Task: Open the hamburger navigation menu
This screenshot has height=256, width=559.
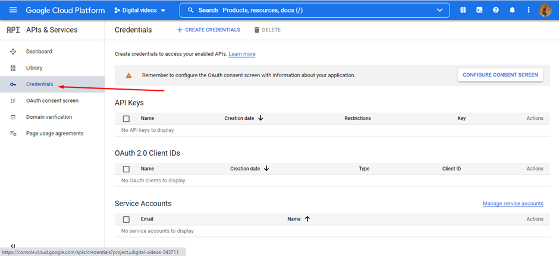Action: pos(13,10)
